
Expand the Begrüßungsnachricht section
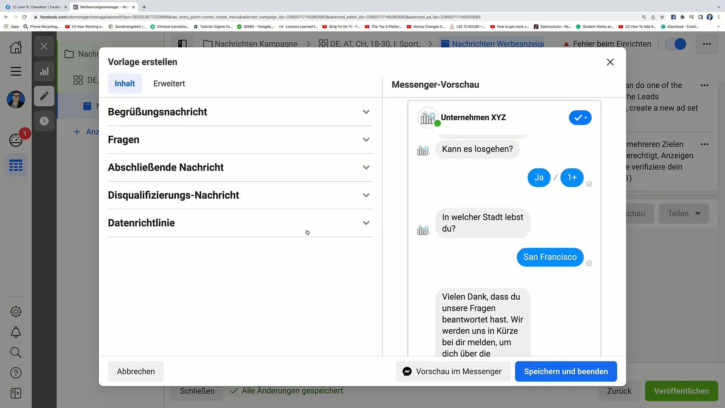[x=240, y=112]
